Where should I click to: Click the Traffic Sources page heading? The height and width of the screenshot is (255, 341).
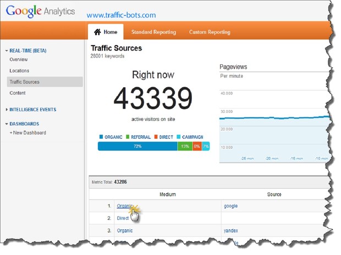[x=117, y=48]
